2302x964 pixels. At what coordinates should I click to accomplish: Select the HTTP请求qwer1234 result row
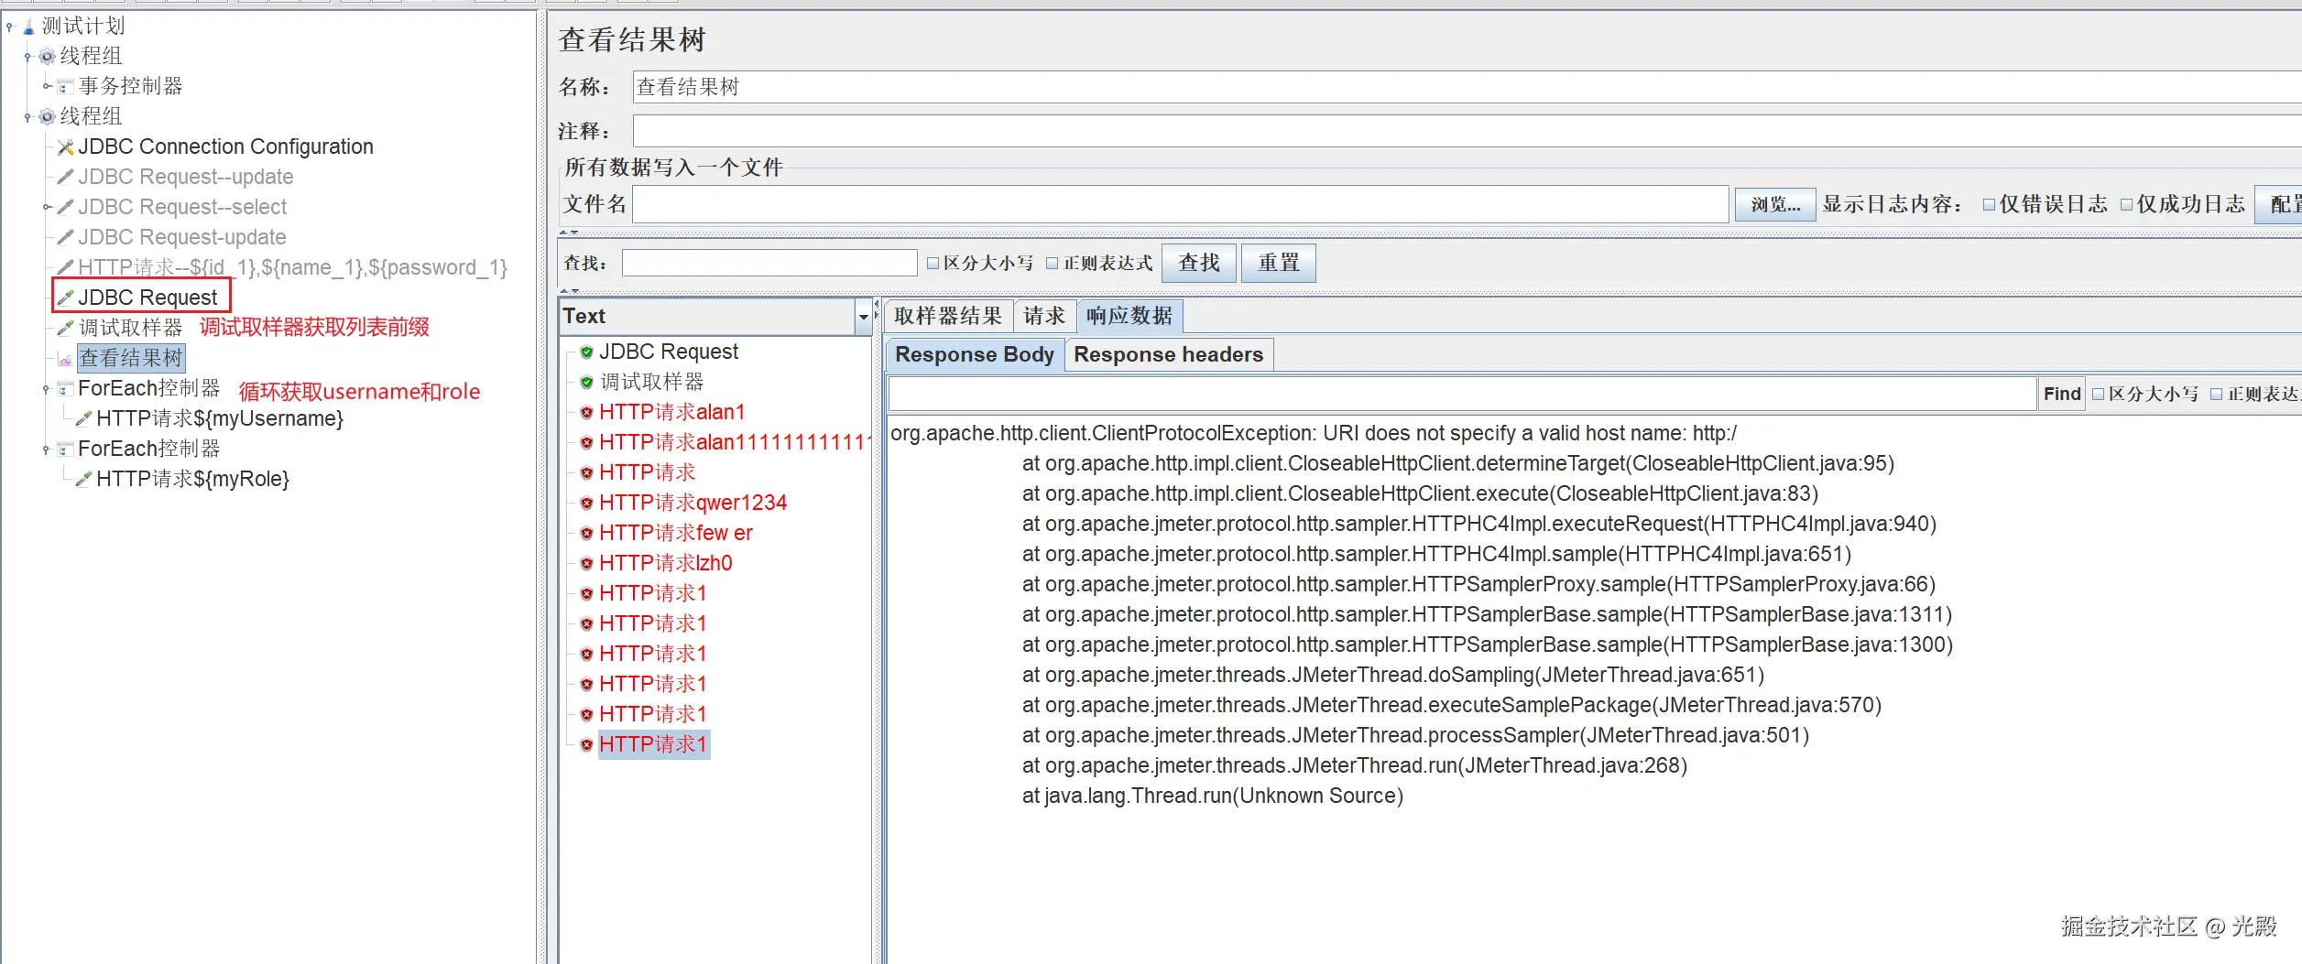pos(693,504)
